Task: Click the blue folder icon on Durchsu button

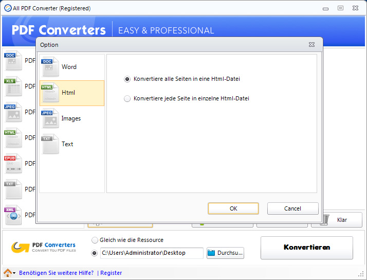Action: click(x=211, y=253)
